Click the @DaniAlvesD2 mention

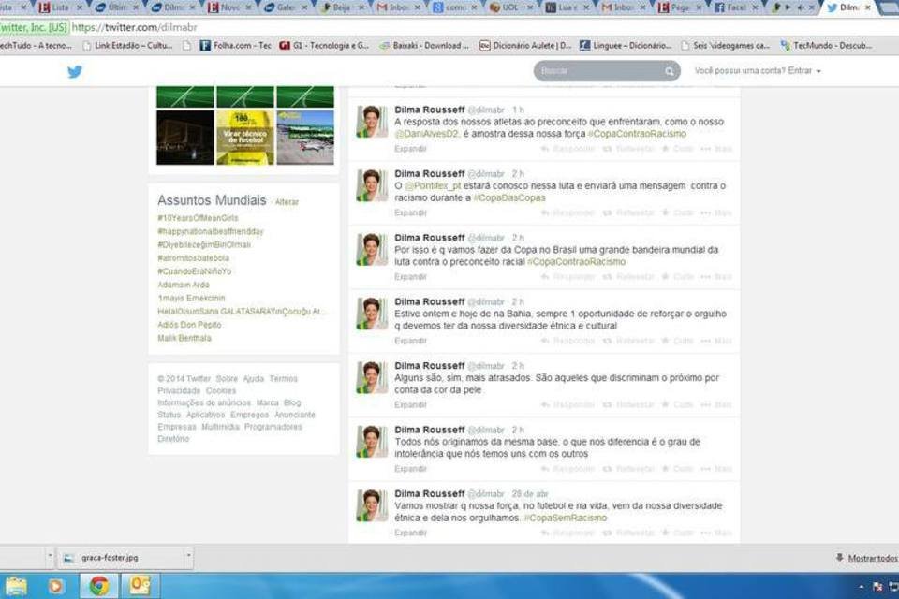[427, 134]
